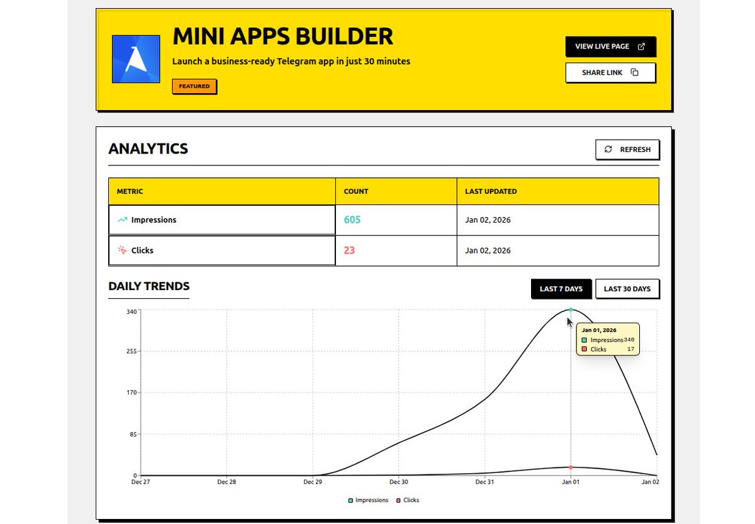This screenshot has height=524, width=755.
Task: Click the Clicks row label
Action: (142, 250)
